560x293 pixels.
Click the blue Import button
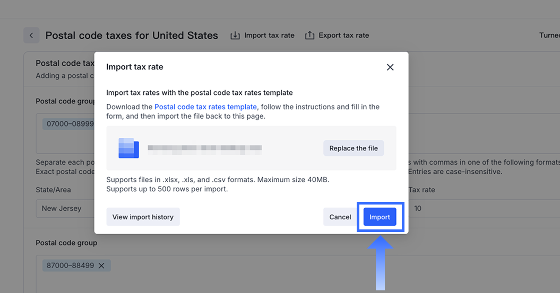tap(380, 217)
